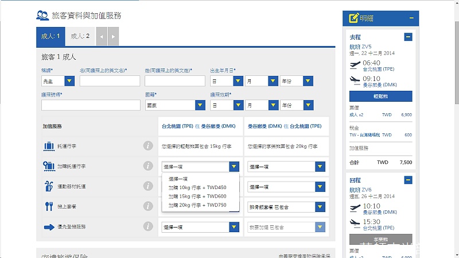Open outbound priority boarding dropdown
Viewport: 459px width, 258px height.
point(200,227)
